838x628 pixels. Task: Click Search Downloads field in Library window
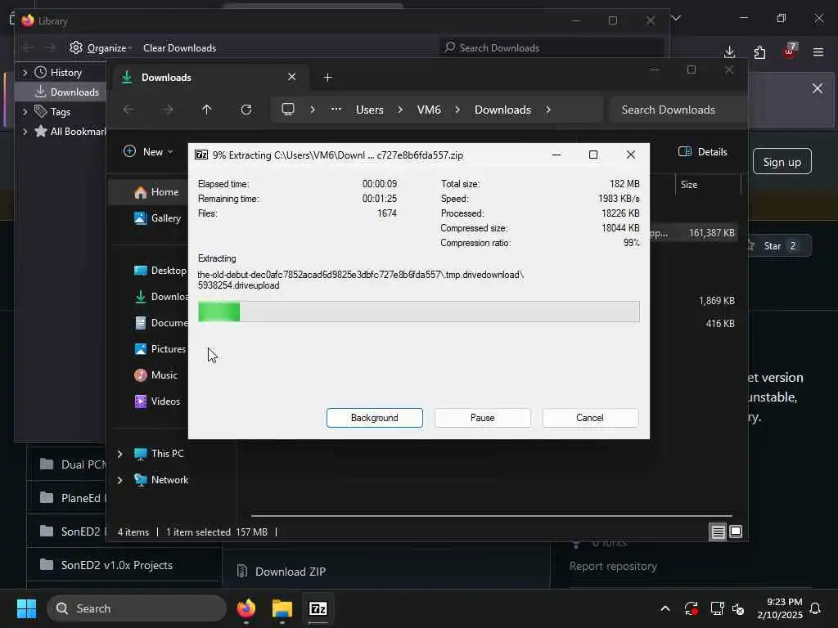pyautogui.click(x=552, y=48)
